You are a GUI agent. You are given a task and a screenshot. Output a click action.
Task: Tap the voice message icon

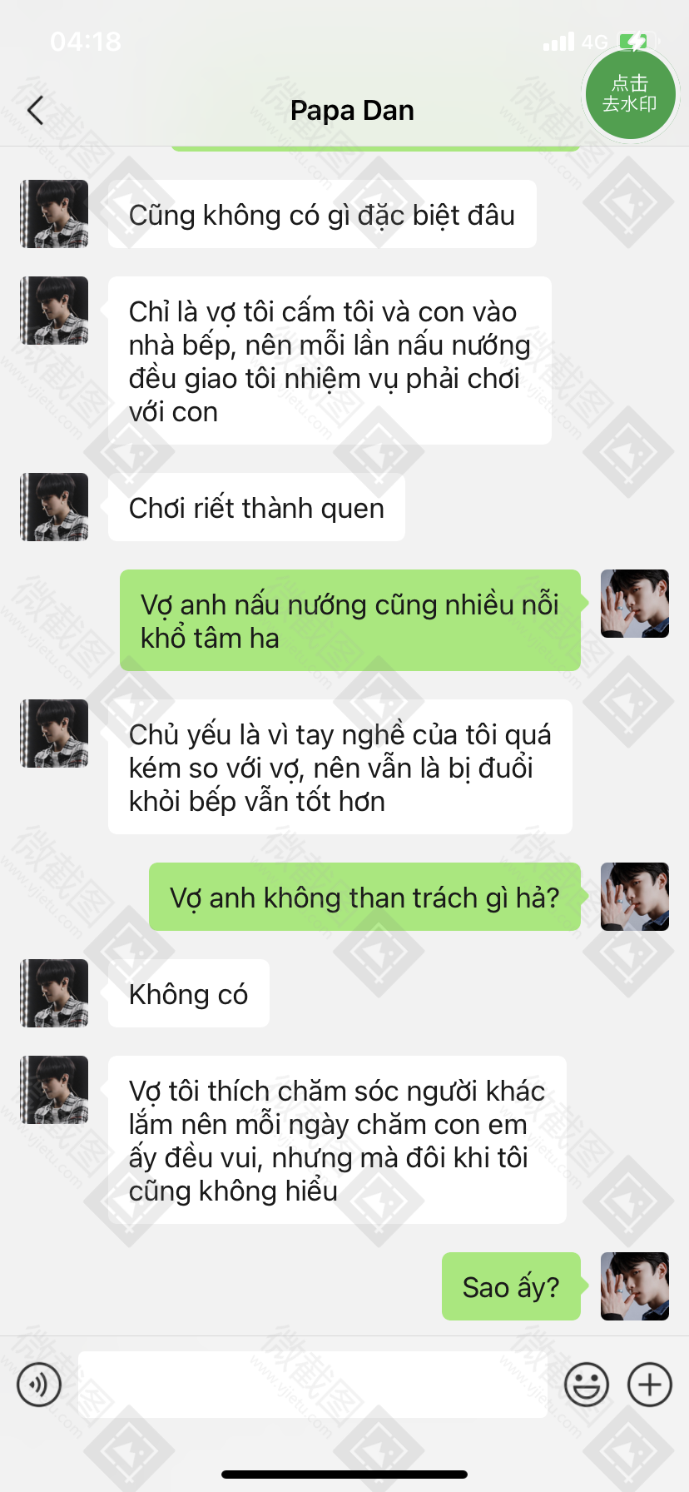click(39, 1385)
